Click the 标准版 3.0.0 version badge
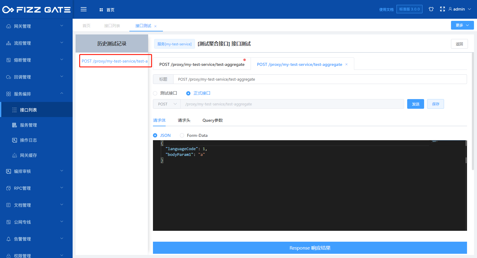Viewport: 477px width, 258px height. [410, 9]
